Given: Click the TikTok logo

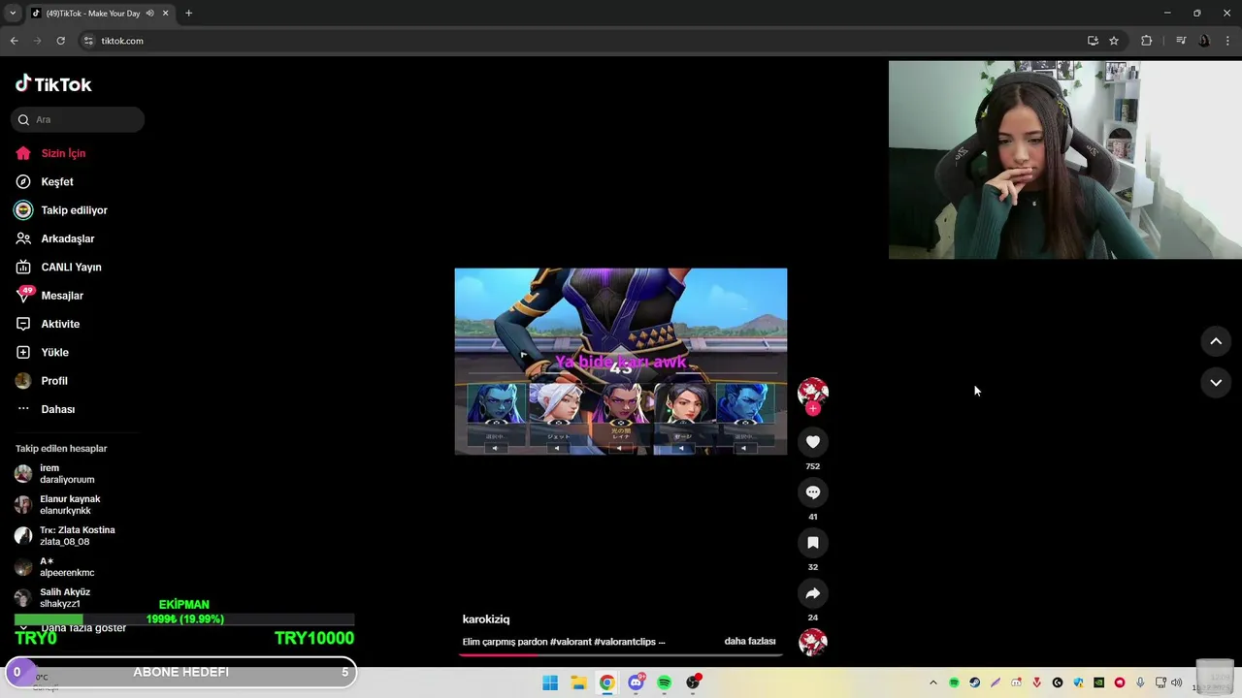Looking at the screenshot, I should pos(53,84).
